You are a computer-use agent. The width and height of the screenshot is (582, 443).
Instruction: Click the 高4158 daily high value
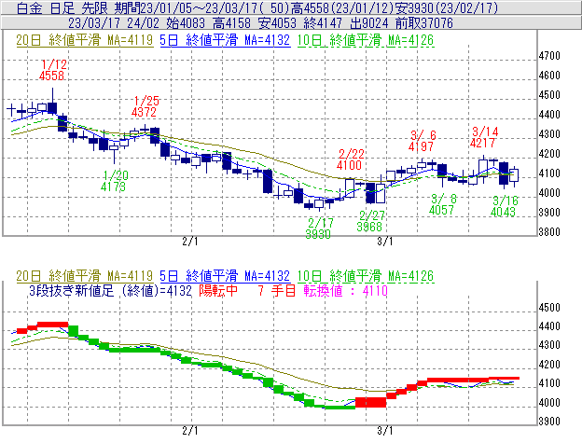coord(231,23)
